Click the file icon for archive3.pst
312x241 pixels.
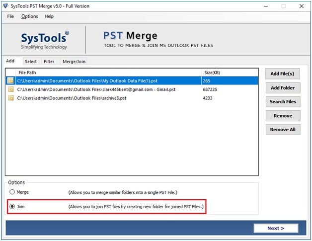click(11, 98)
